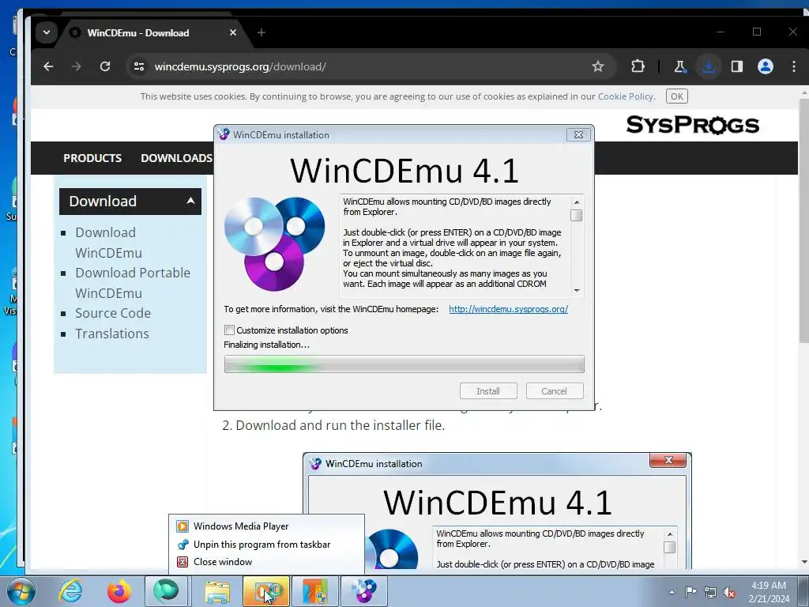Open Translations sidebar link
Viewport: 809px width, 607px height.
tap(112, 334)
